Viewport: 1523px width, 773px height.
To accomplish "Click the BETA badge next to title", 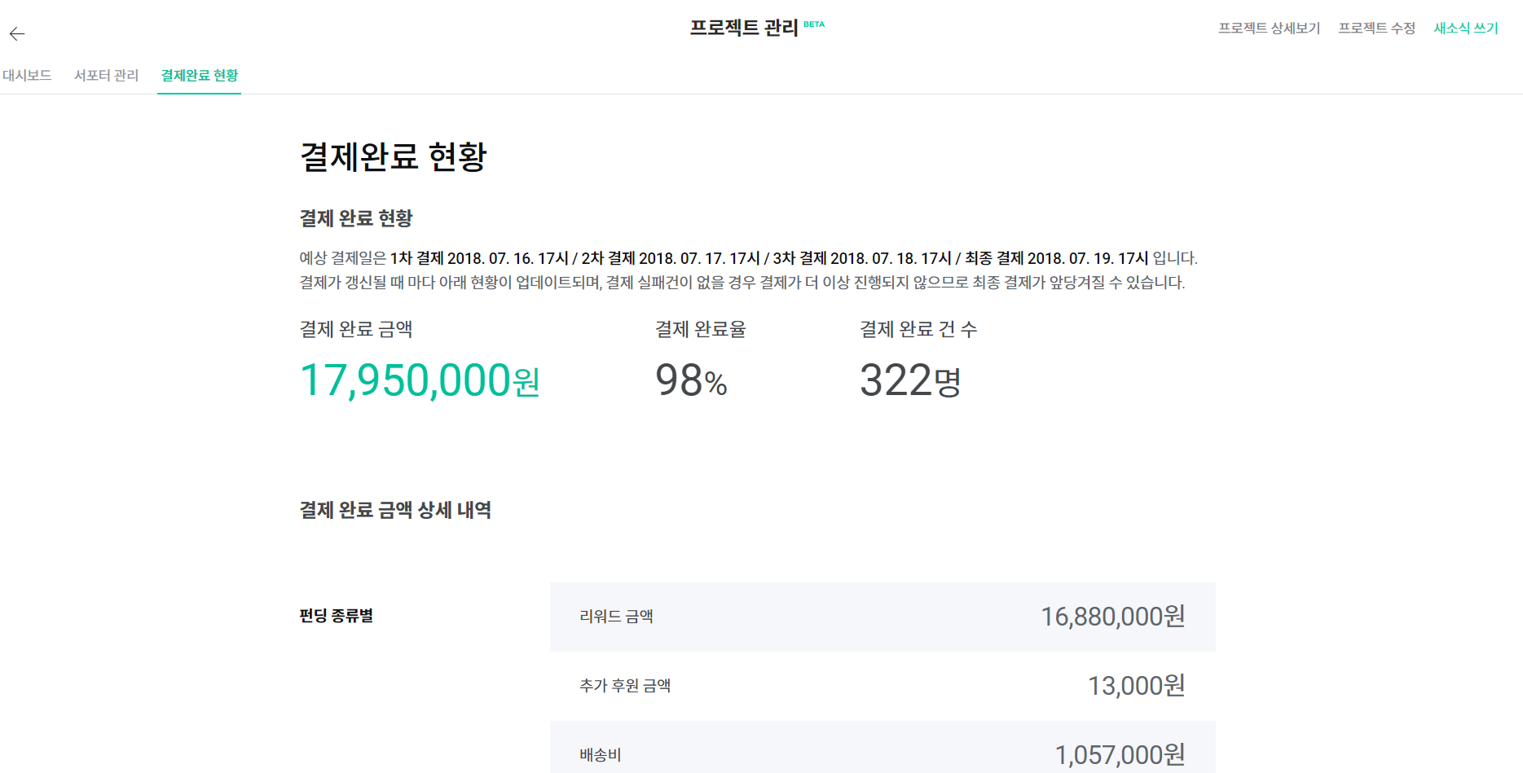I will click(x=814, y=24).
